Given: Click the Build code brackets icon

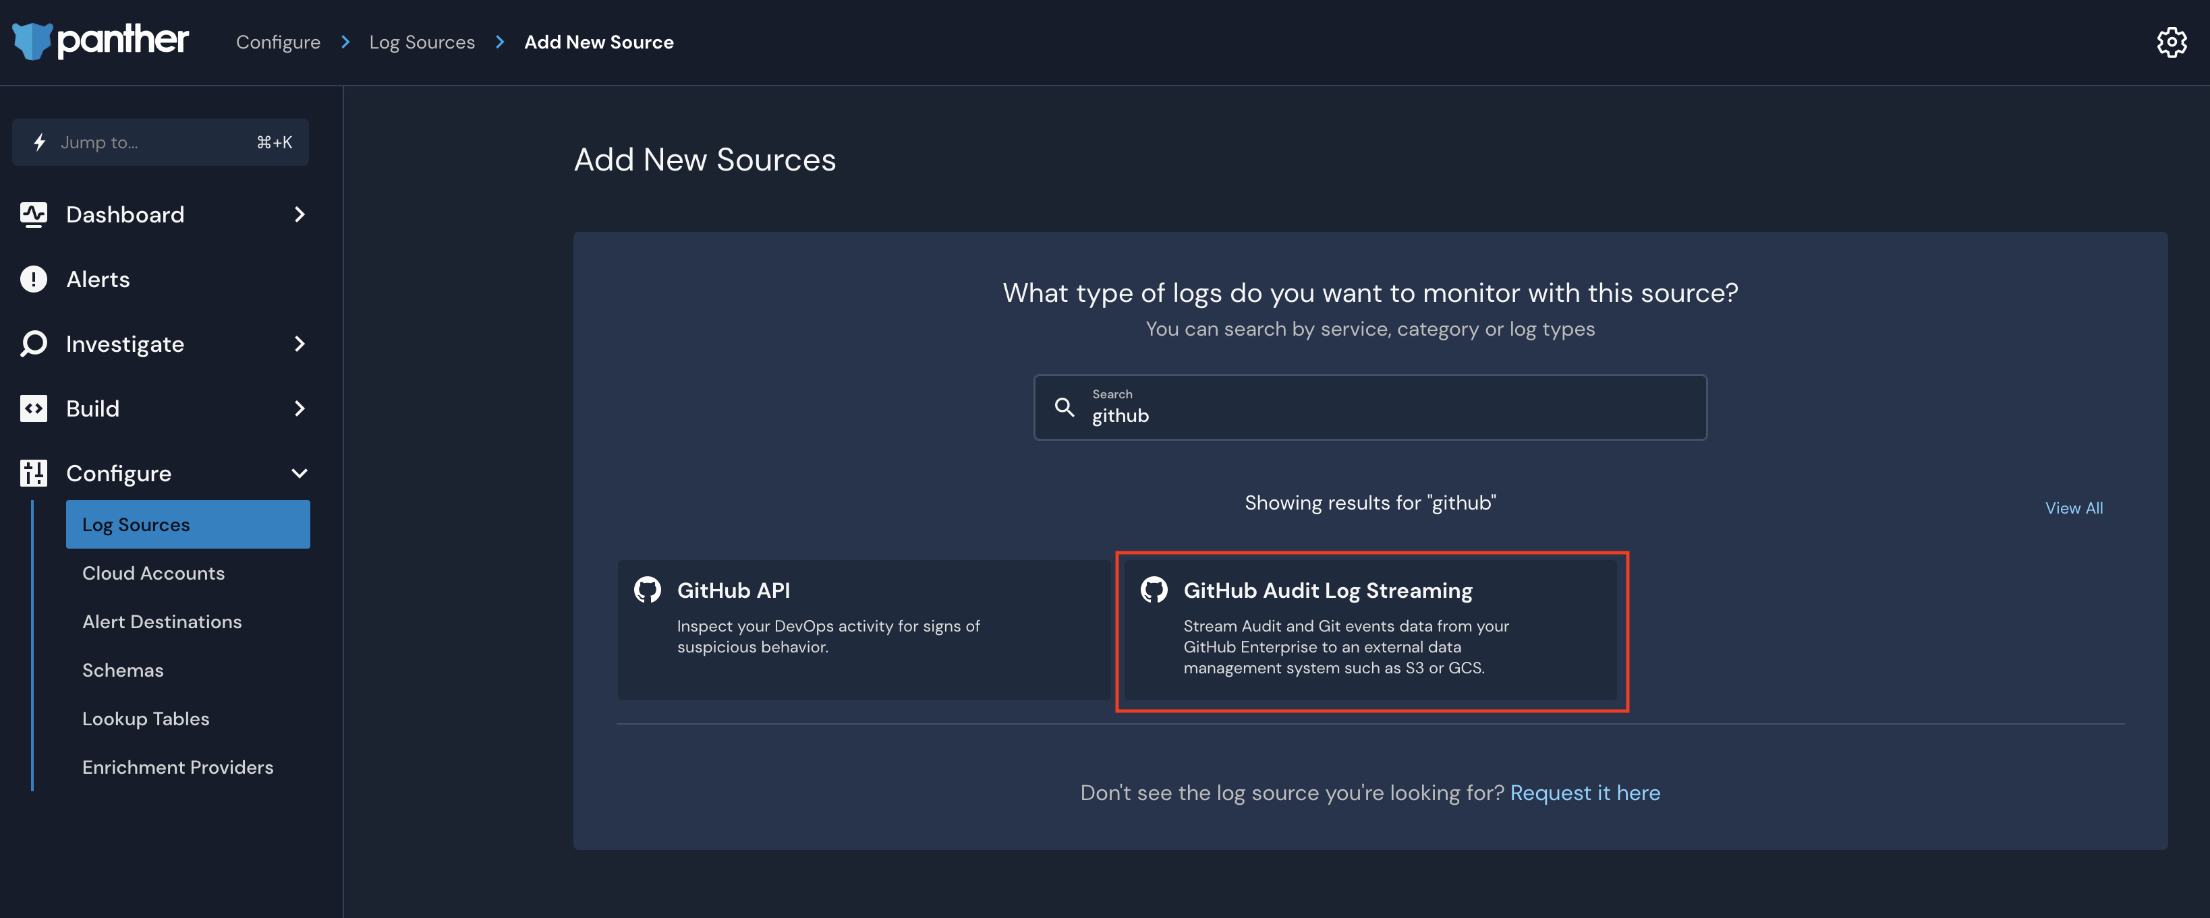Looking at the screenshot, I should (32, 409).
